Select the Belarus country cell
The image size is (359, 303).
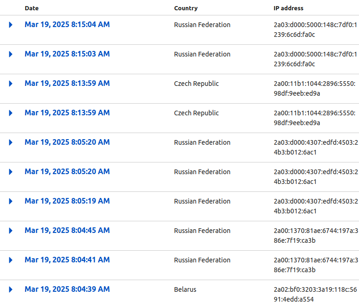click(x=185, y=289)
